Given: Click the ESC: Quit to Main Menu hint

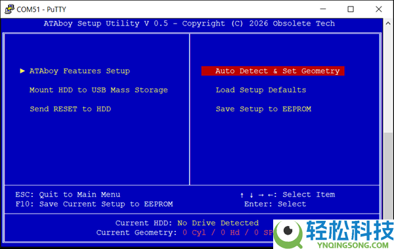Looking at the screenshot, I should (68, 195).
